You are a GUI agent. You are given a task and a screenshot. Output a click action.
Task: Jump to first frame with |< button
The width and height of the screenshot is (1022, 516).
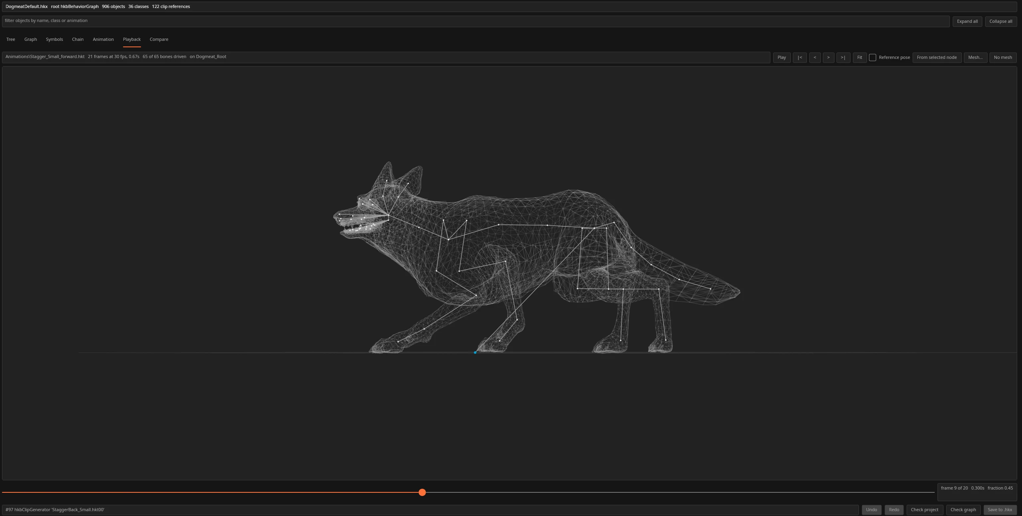(x=800, y=57)
